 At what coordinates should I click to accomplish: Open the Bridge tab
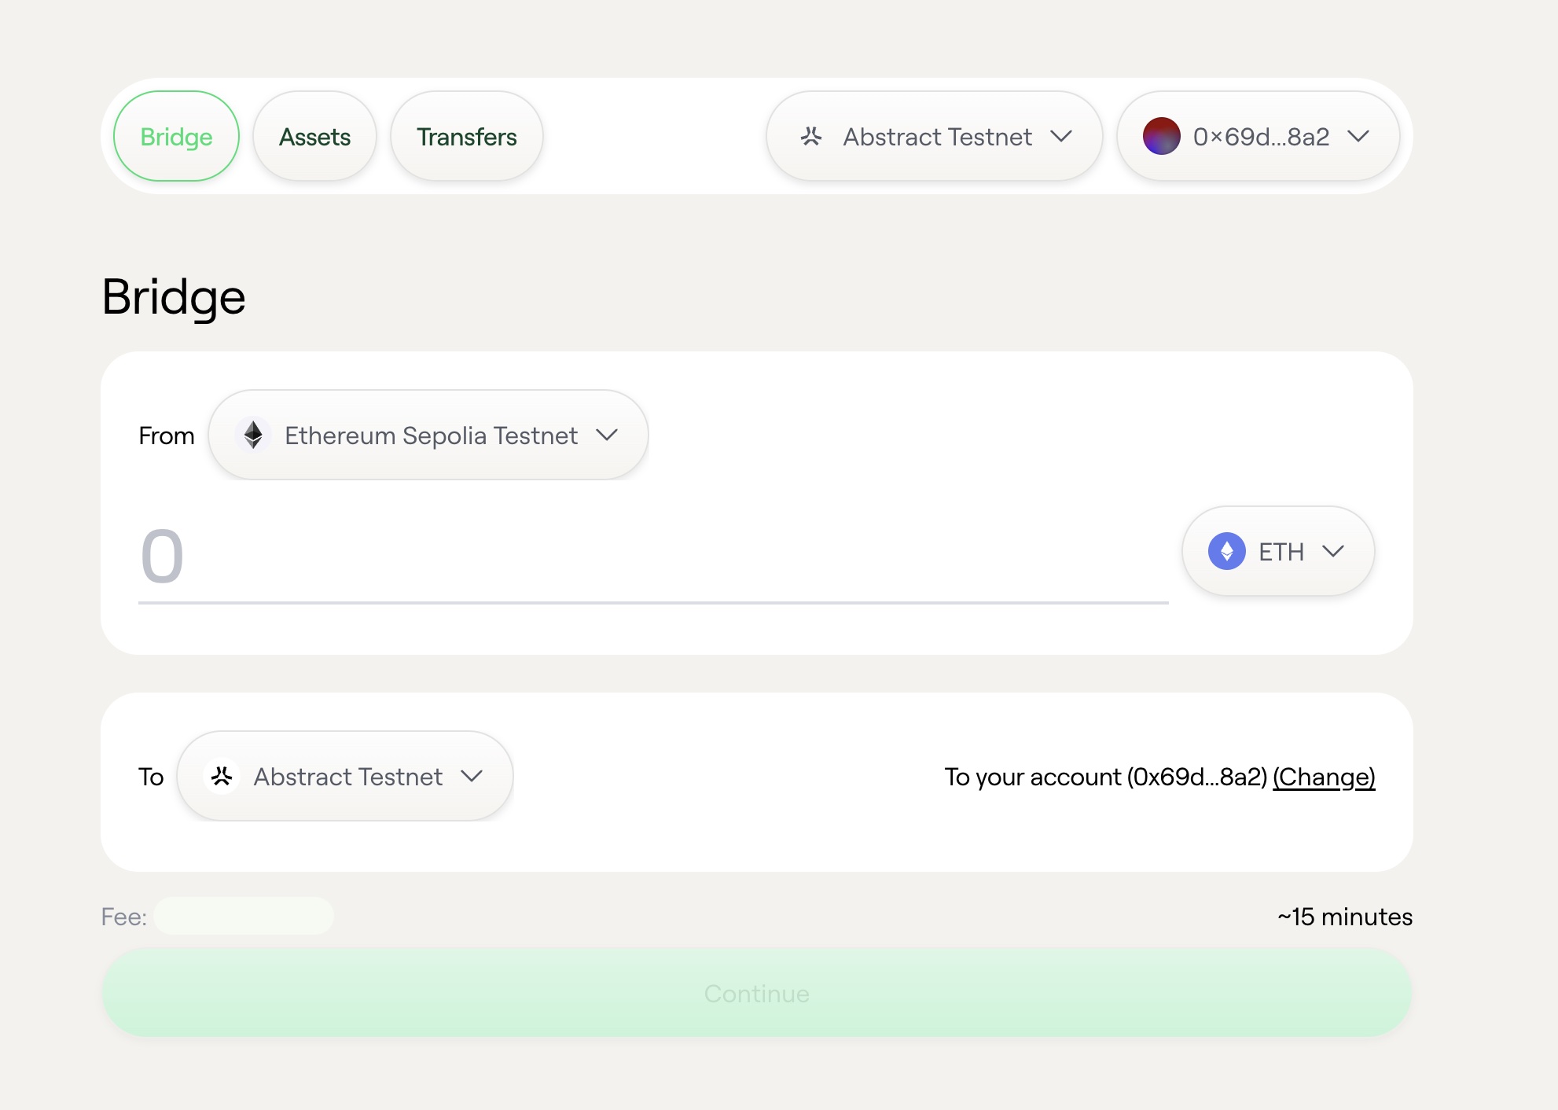pos(176,136)
